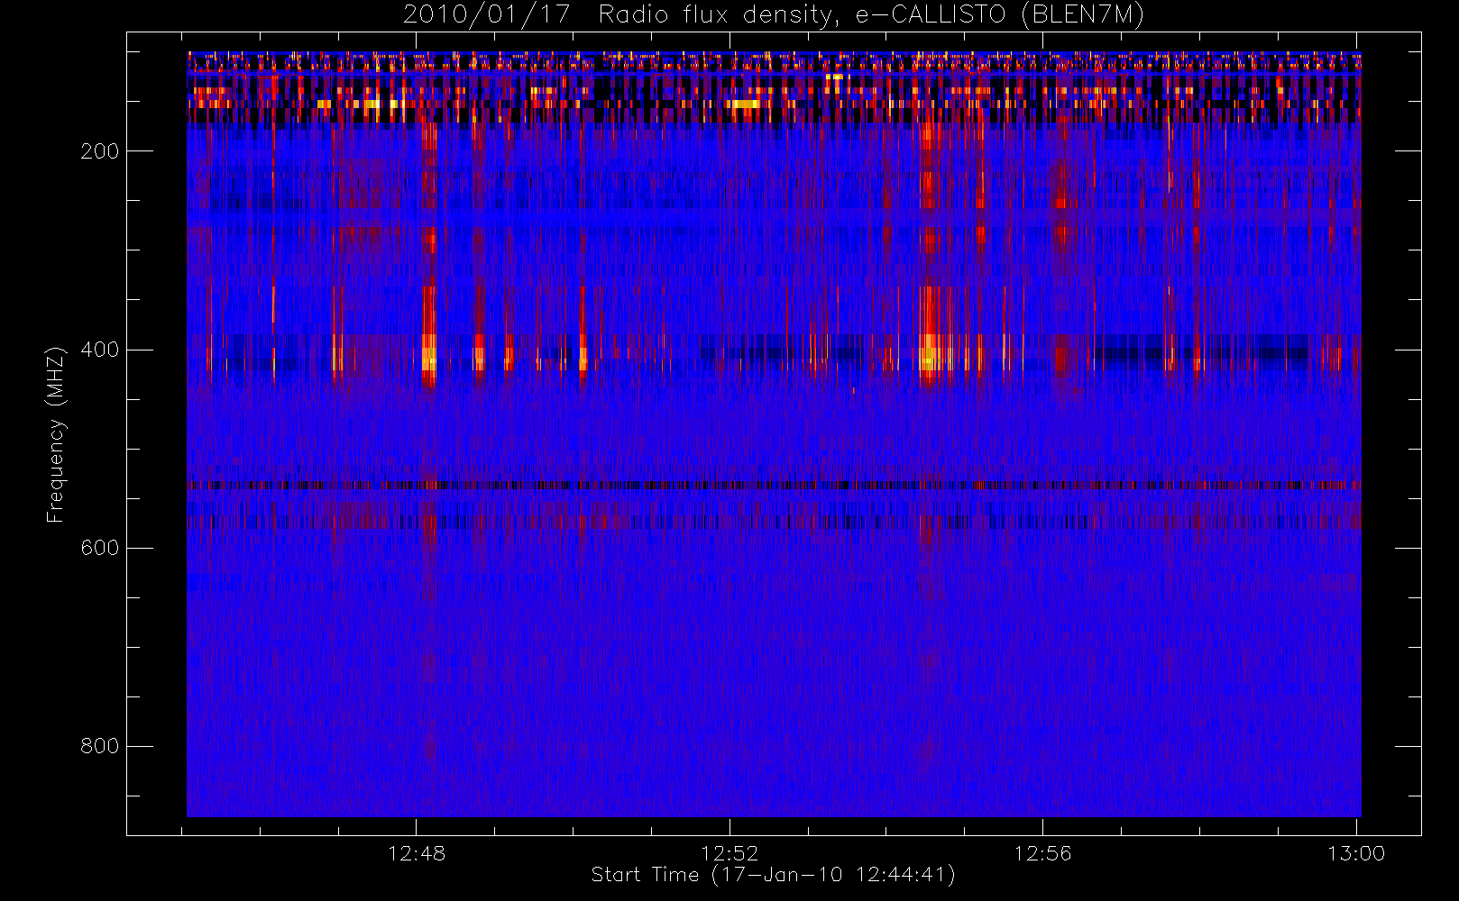Click the "Start Time (17-Jan-10 12:44:41)" label

(774, 875)
